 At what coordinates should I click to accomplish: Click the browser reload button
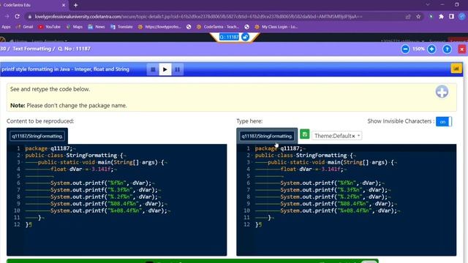(17, 16)
